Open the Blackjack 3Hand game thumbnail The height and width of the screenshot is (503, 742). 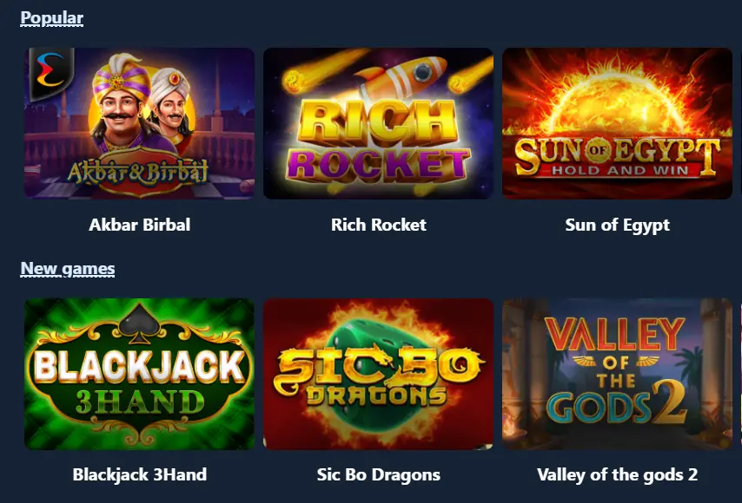click(139, 374)
